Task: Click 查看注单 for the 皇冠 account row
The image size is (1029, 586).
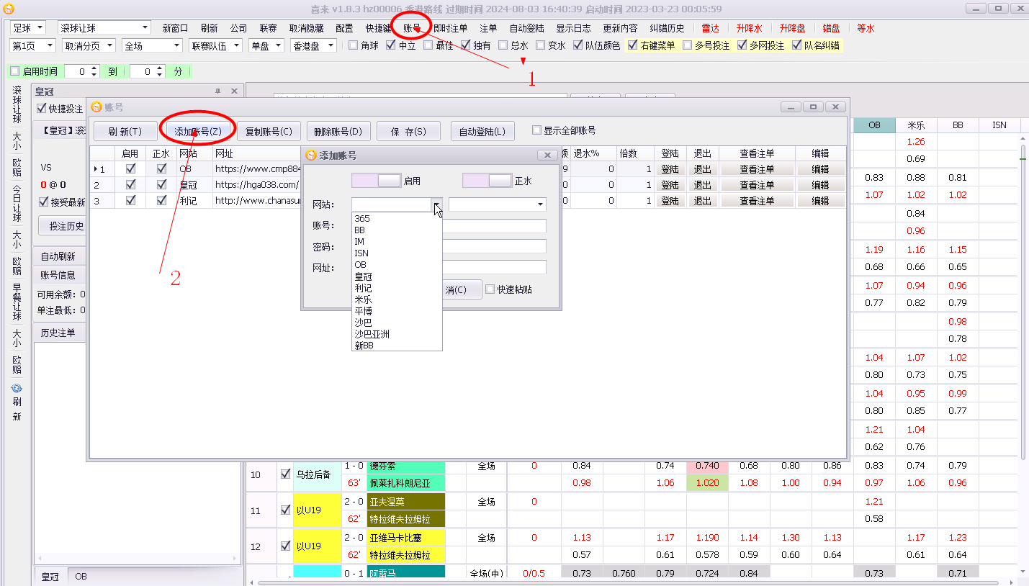Action: pos(757,185)
